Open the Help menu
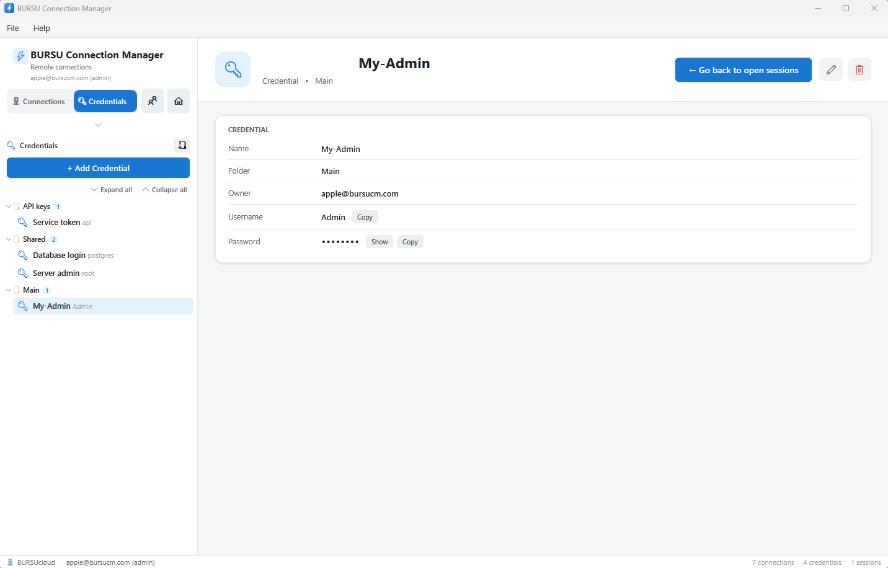The height and width of the screenshot is (568, 888). (42, 28)
